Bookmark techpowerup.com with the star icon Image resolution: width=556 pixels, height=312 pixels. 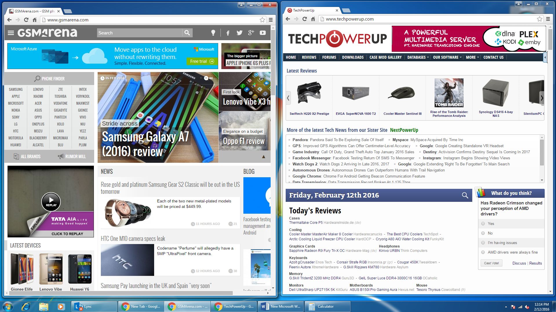[539, 19]
